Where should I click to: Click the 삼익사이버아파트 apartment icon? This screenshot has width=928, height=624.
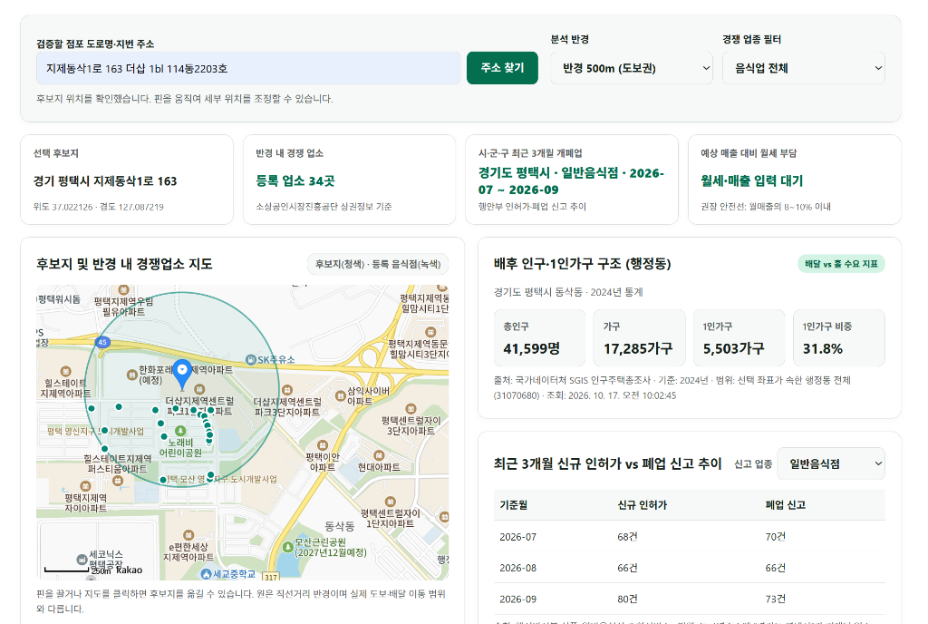pyautogui.click(x=341, y=395)
